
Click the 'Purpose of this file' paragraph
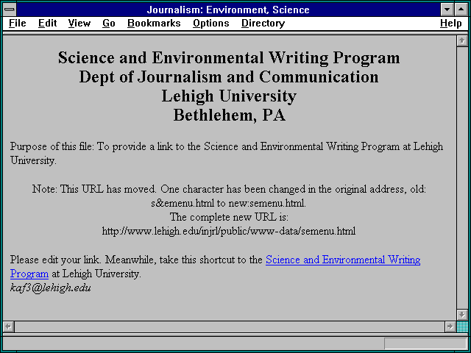(227, 154)
